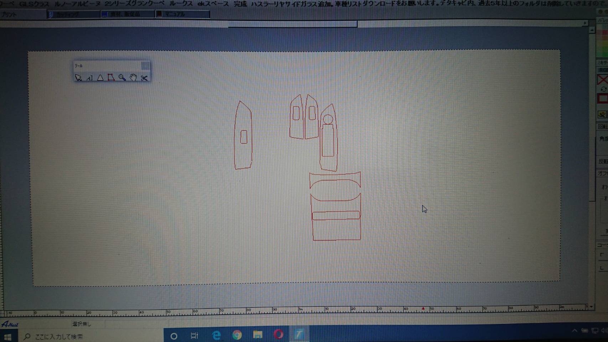Click the battery icon in system tray
The height and width of the screenshot is (342, 608).
[x=584, y=331]
